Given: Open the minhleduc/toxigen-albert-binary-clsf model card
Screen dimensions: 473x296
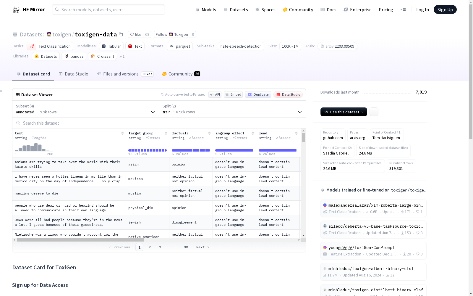Looking at the screenshot, I should (373, 272).
